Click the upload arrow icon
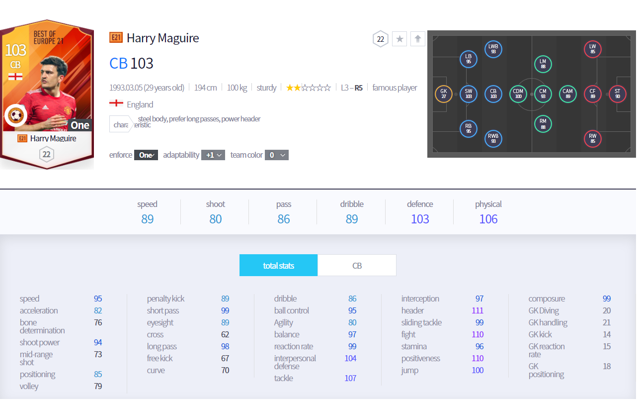 tap(418, 39)
